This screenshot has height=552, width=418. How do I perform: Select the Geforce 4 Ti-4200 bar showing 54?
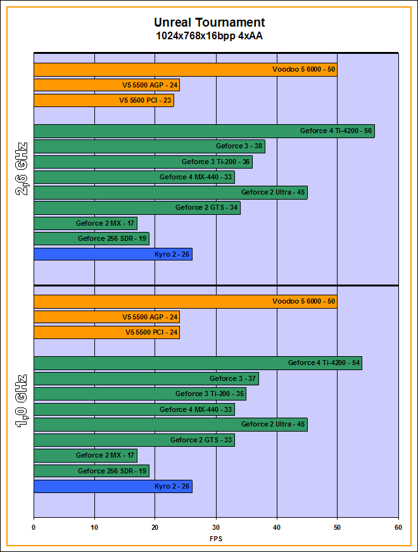(x=197, y=363)
